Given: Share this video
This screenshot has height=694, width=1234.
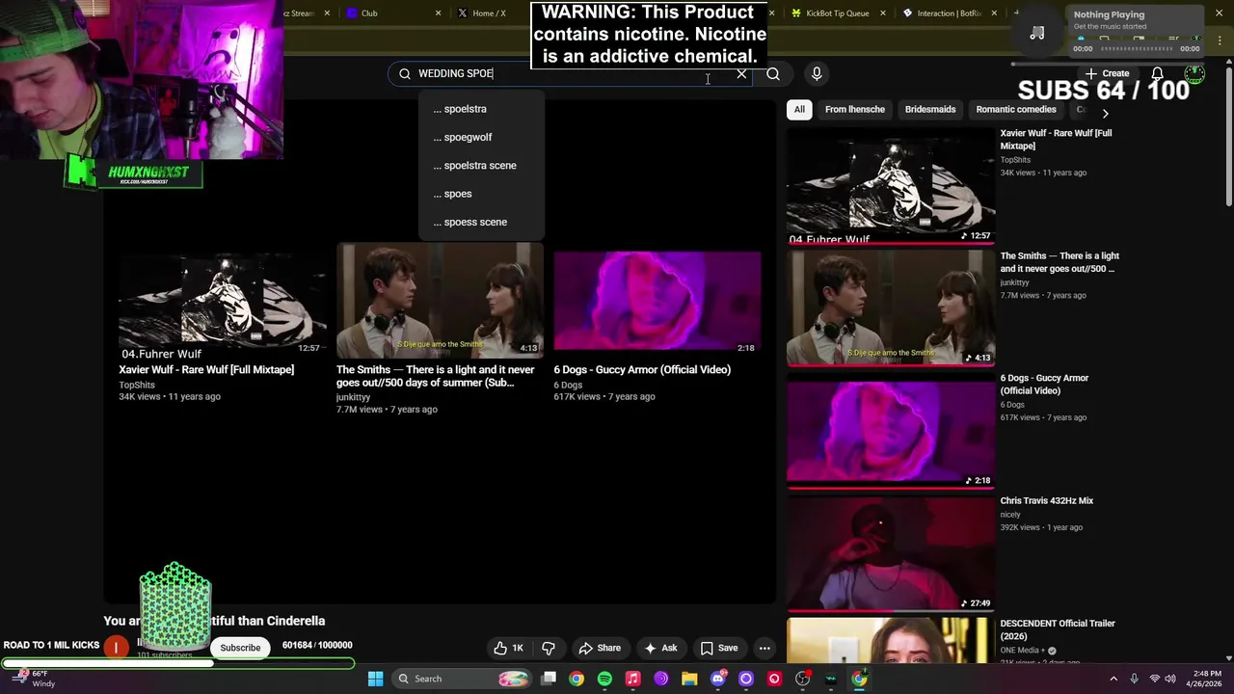Looking at the screenshot, I should 600,649.
